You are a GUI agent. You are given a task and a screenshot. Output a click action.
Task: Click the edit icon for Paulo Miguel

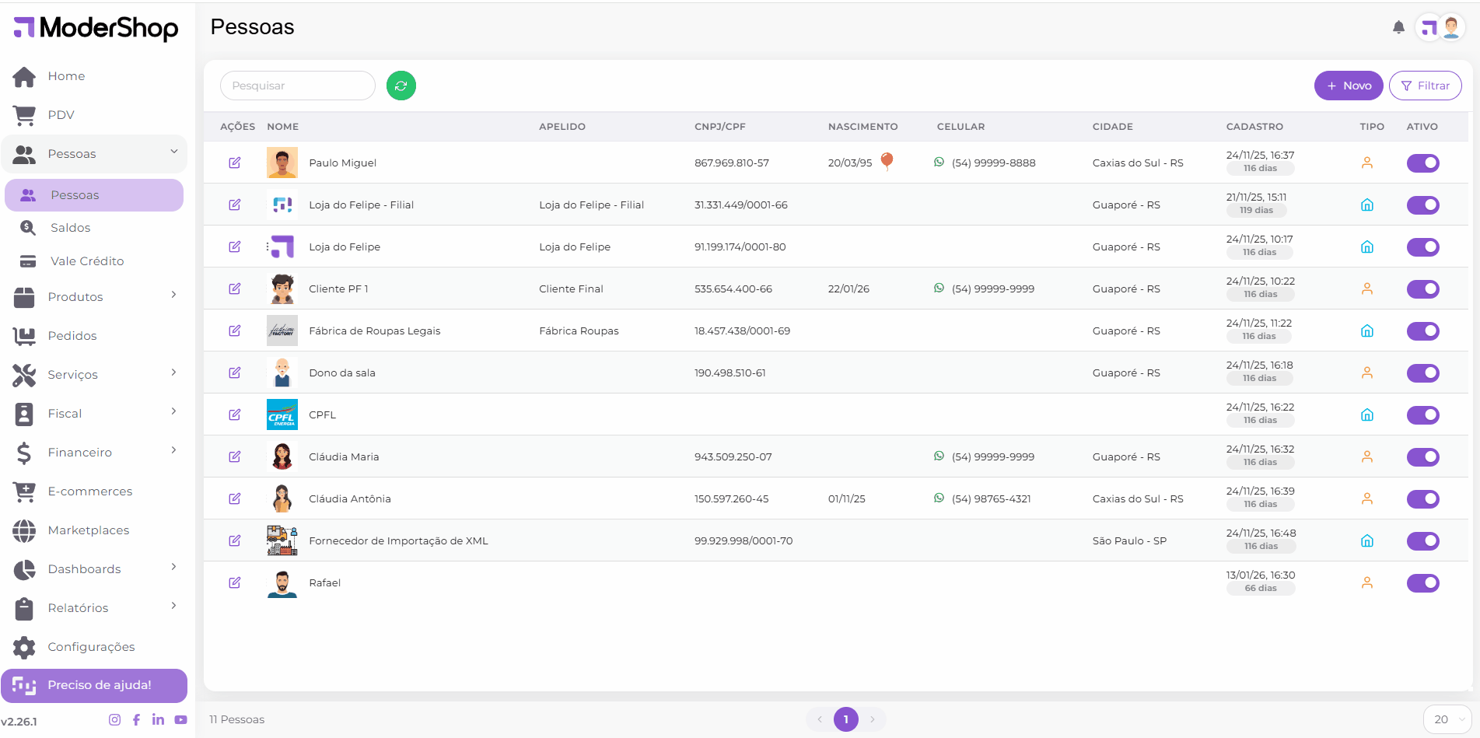pyautogui.click(x=234, y=163)
